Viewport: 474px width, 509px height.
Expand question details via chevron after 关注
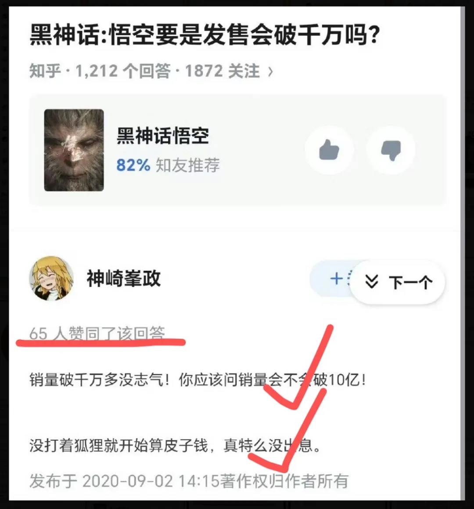pyautogui.click(x=270, y=71)
